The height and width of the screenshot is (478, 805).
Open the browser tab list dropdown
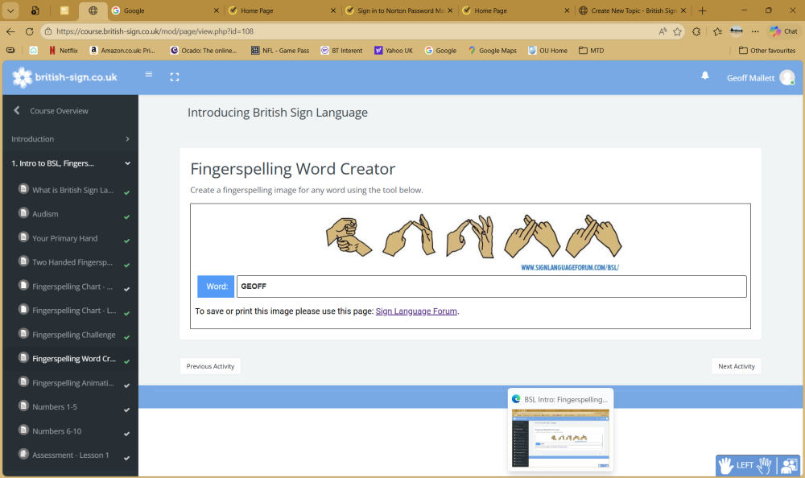pos(11,10)
